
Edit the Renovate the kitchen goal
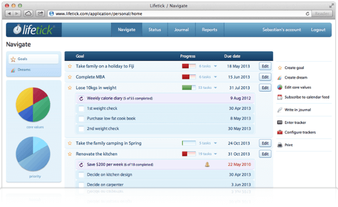pos(265,154)
